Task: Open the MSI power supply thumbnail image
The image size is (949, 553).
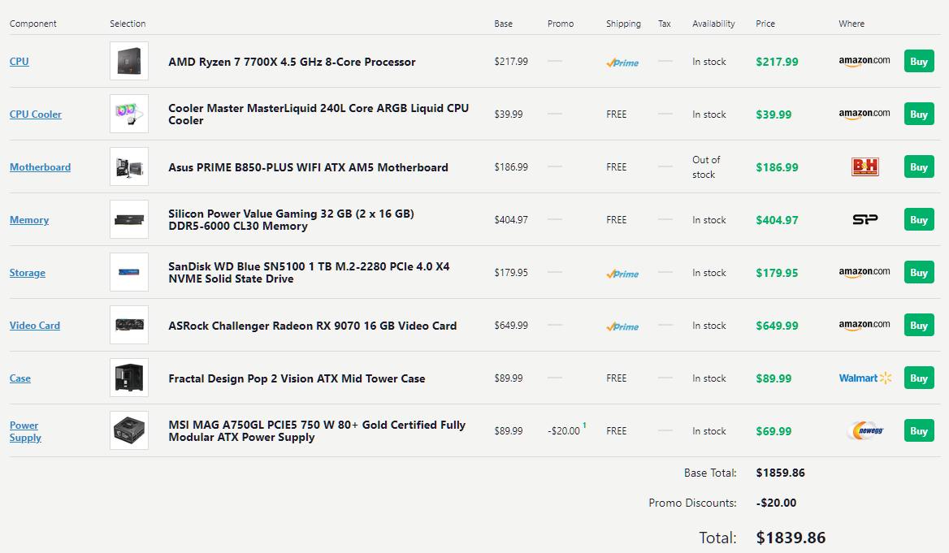Action: pyautogui.click(x=129, y=430)
